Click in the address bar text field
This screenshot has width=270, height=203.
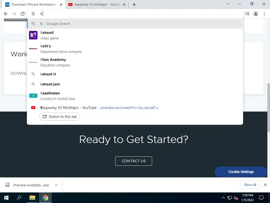click(x=135, y=14)
